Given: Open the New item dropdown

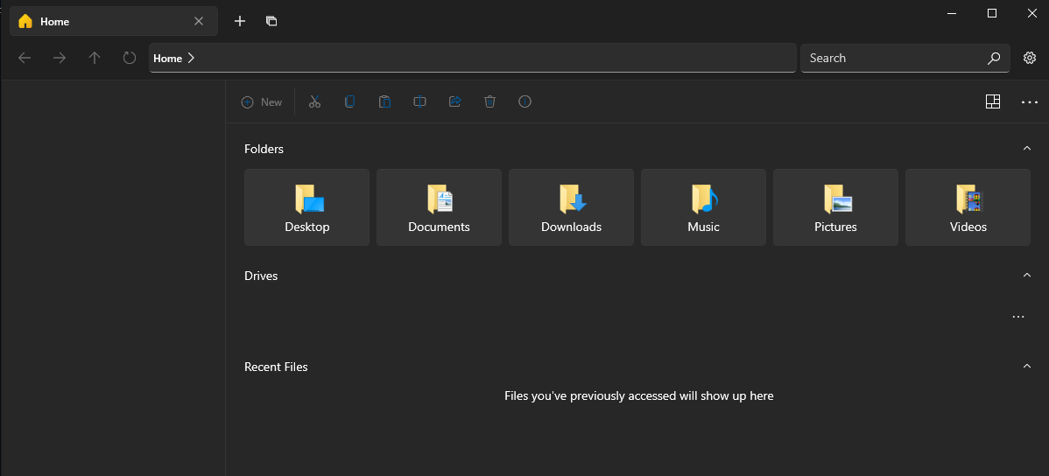Looking at the screenshot, I should tap(262, 102).
